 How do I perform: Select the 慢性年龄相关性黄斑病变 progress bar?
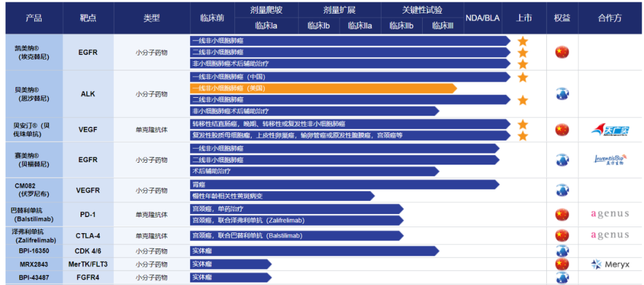point(282,196)
